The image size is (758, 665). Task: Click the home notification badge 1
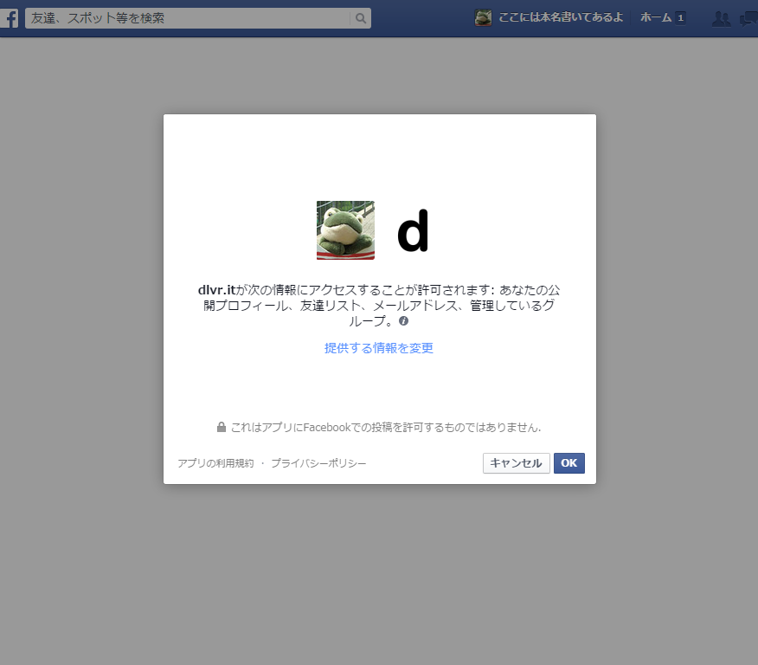tap(681, 18)
